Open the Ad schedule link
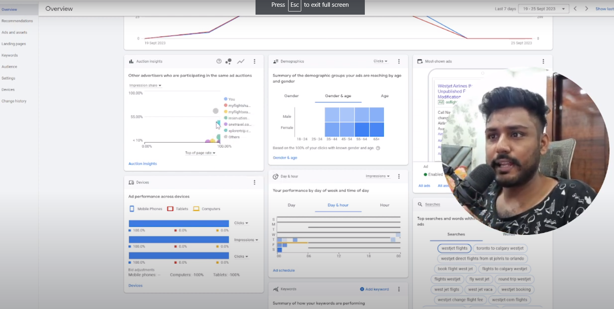 (284, 271)
